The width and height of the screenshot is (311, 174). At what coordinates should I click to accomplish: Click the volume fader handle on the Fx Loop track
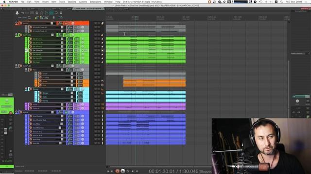pos(72,77)
